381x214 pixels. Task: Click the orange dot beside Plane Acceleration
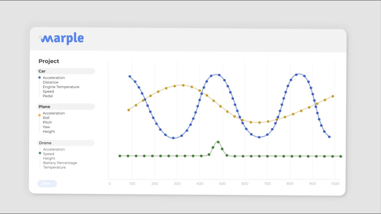click(40, 115)
